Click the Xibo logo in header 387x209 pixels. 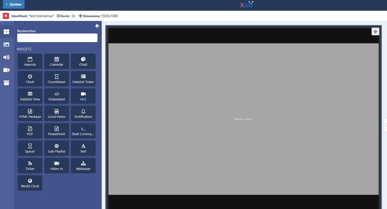pyautogui.click(x=246, y=5)
